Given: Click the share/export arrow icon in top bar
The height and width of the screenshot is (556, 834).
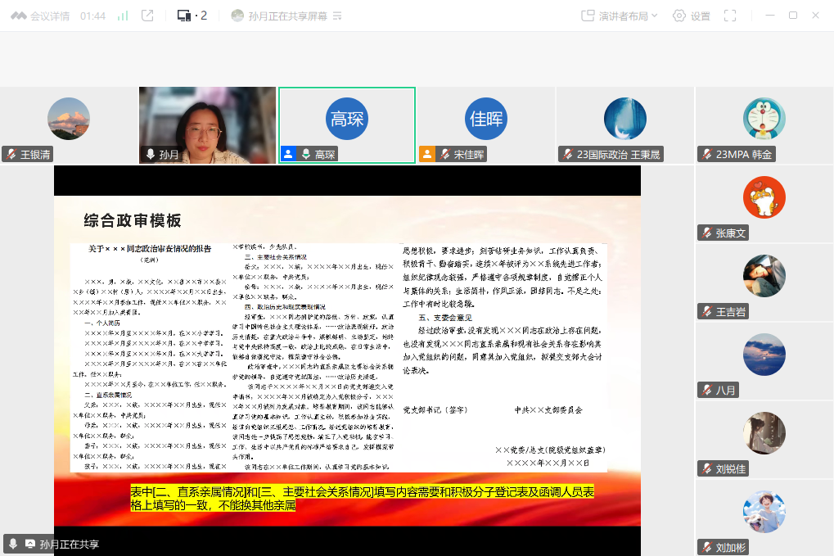Looking at the screenshot, I should point(147,16).
